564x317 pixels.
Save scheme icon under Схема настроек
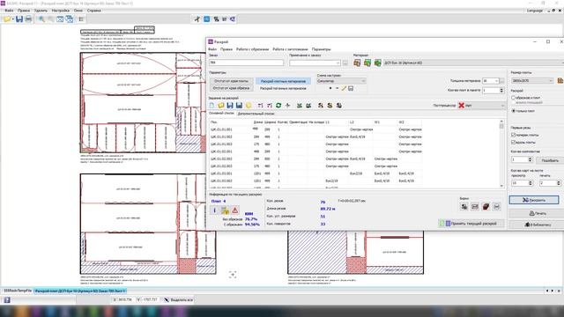pyautogui.click(x=351, y=88)
